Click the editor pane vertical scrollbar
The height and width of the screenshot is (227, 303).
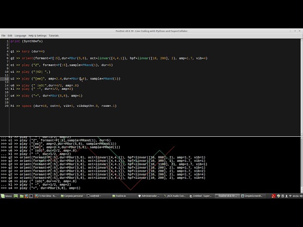pyautogui.click(x=302, y=87)
